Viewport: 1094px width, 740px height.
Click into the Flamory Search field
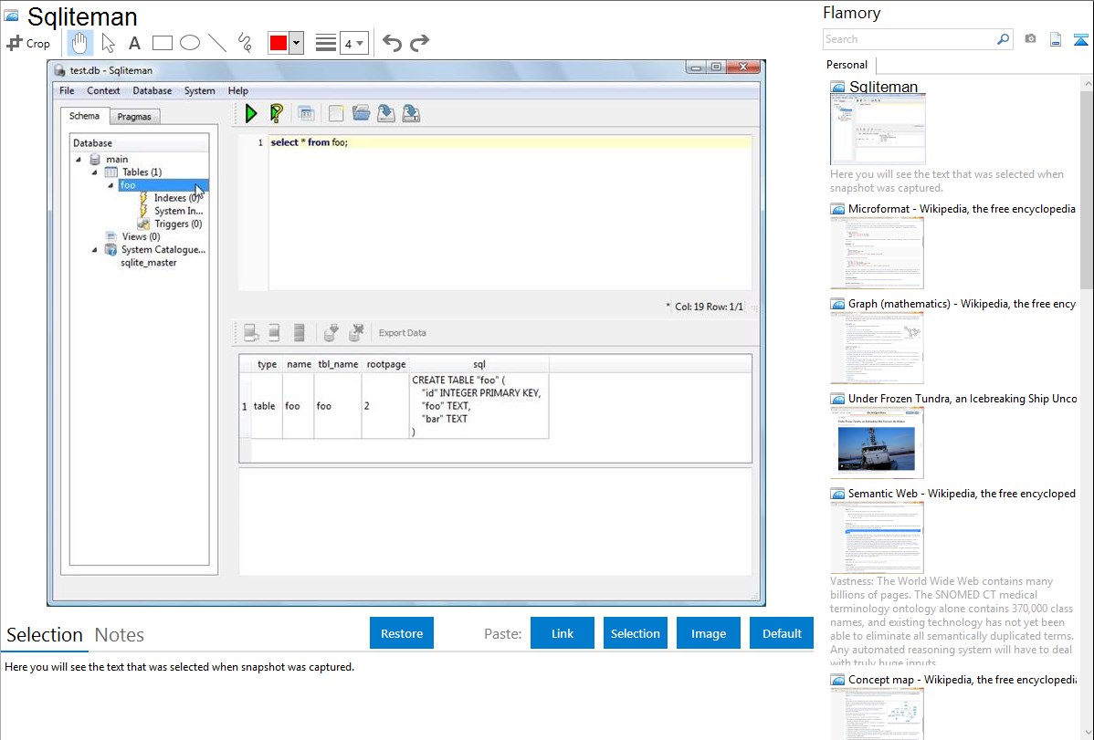[x=909, y=39]
